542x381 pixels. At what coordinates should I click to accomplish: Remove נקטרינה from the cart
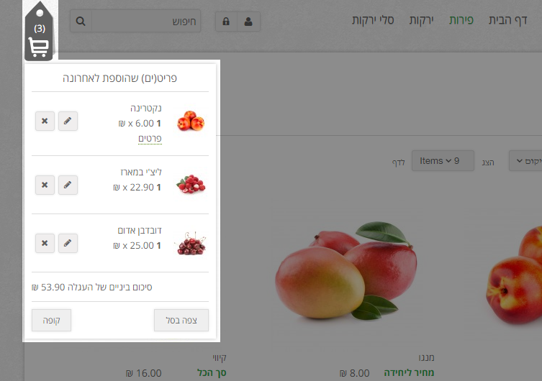45,121
